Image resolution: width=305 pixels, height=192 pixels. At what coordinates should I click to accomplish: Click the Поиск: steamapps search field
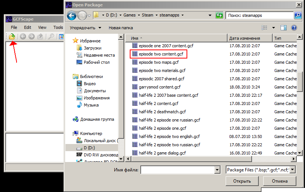tap(259, 15)
